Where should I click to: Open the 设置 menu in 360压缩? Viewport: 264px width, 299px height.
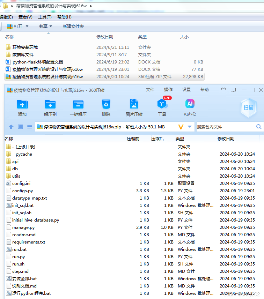coord(186,90)
